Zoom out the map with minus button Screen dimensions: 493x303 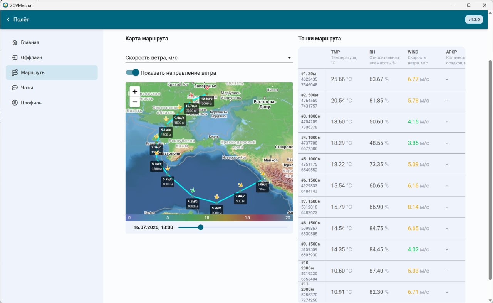[135, 102]
